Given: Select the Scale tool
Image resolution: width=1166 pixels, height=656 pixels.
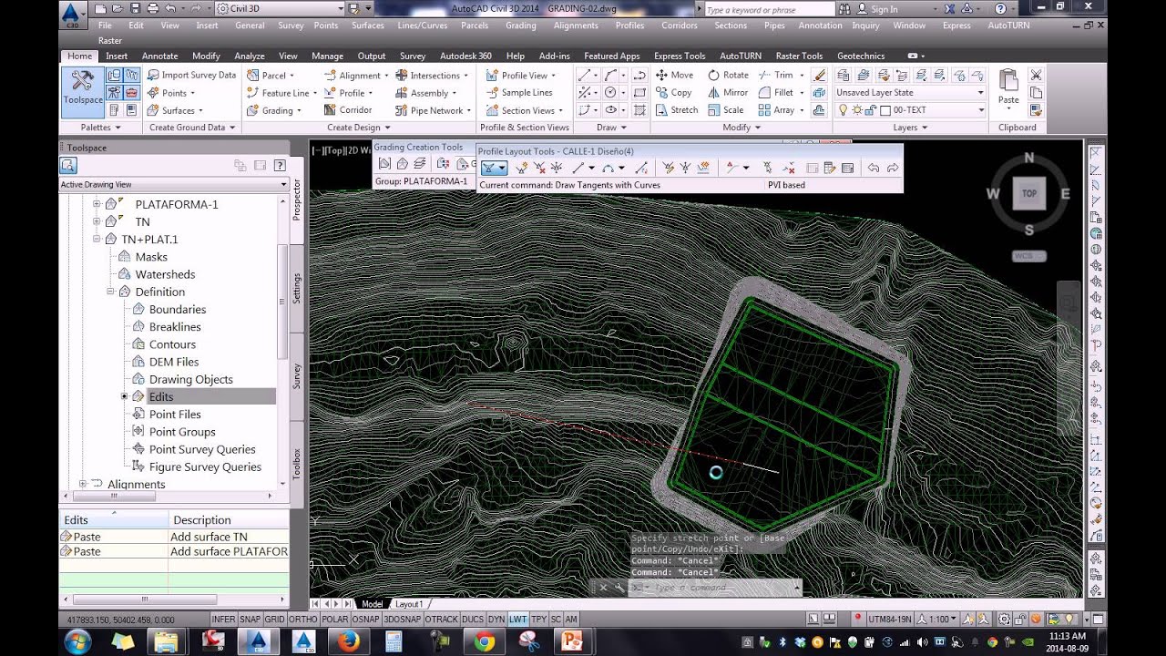Looking at the screenshot, I should tap(726, 109).
